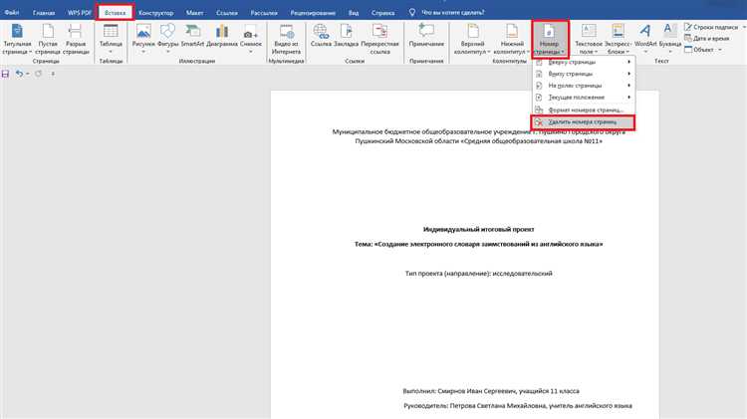This screenshot has height=419, width=747.
Task: Expand the Внизу страницы submenu
Action: [583, 74]
